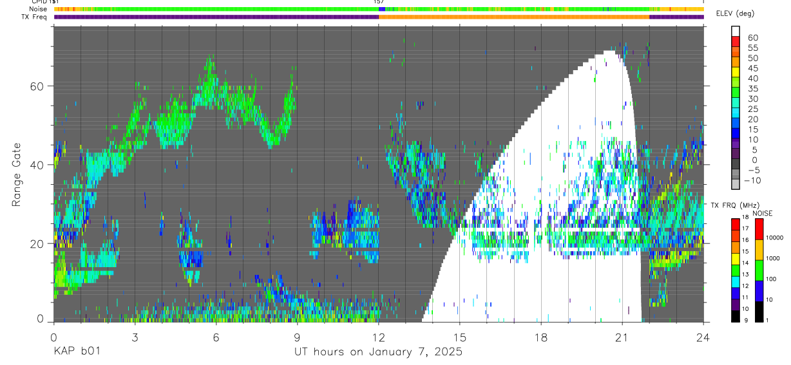
Task: Click the '12' hour tick label on time axis
Action: (x=378, y=337)
